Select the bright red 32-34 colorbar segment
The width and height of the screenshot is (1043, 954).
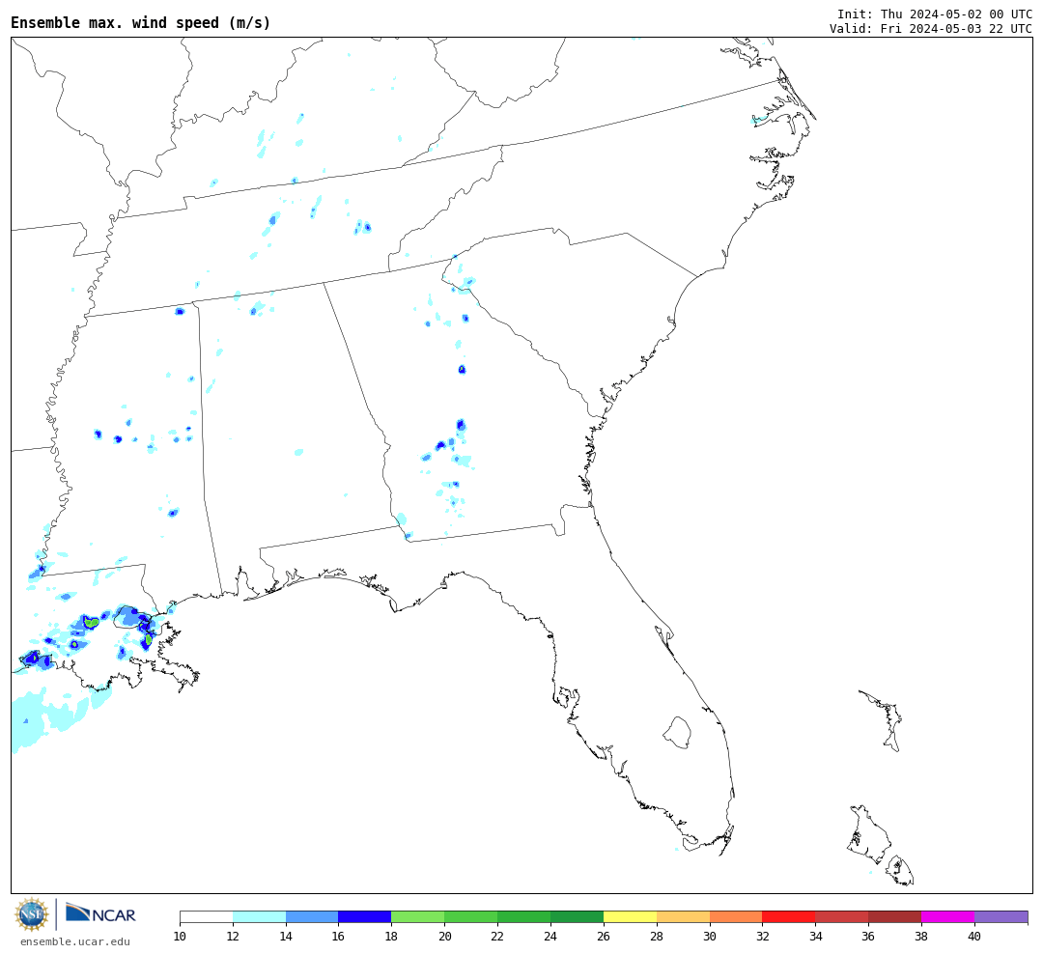789,916
